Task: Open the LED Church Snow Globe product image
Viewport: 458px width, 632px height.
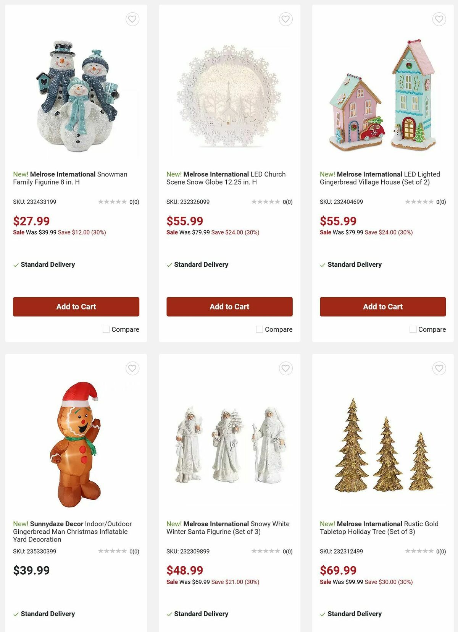Action: 229,96
